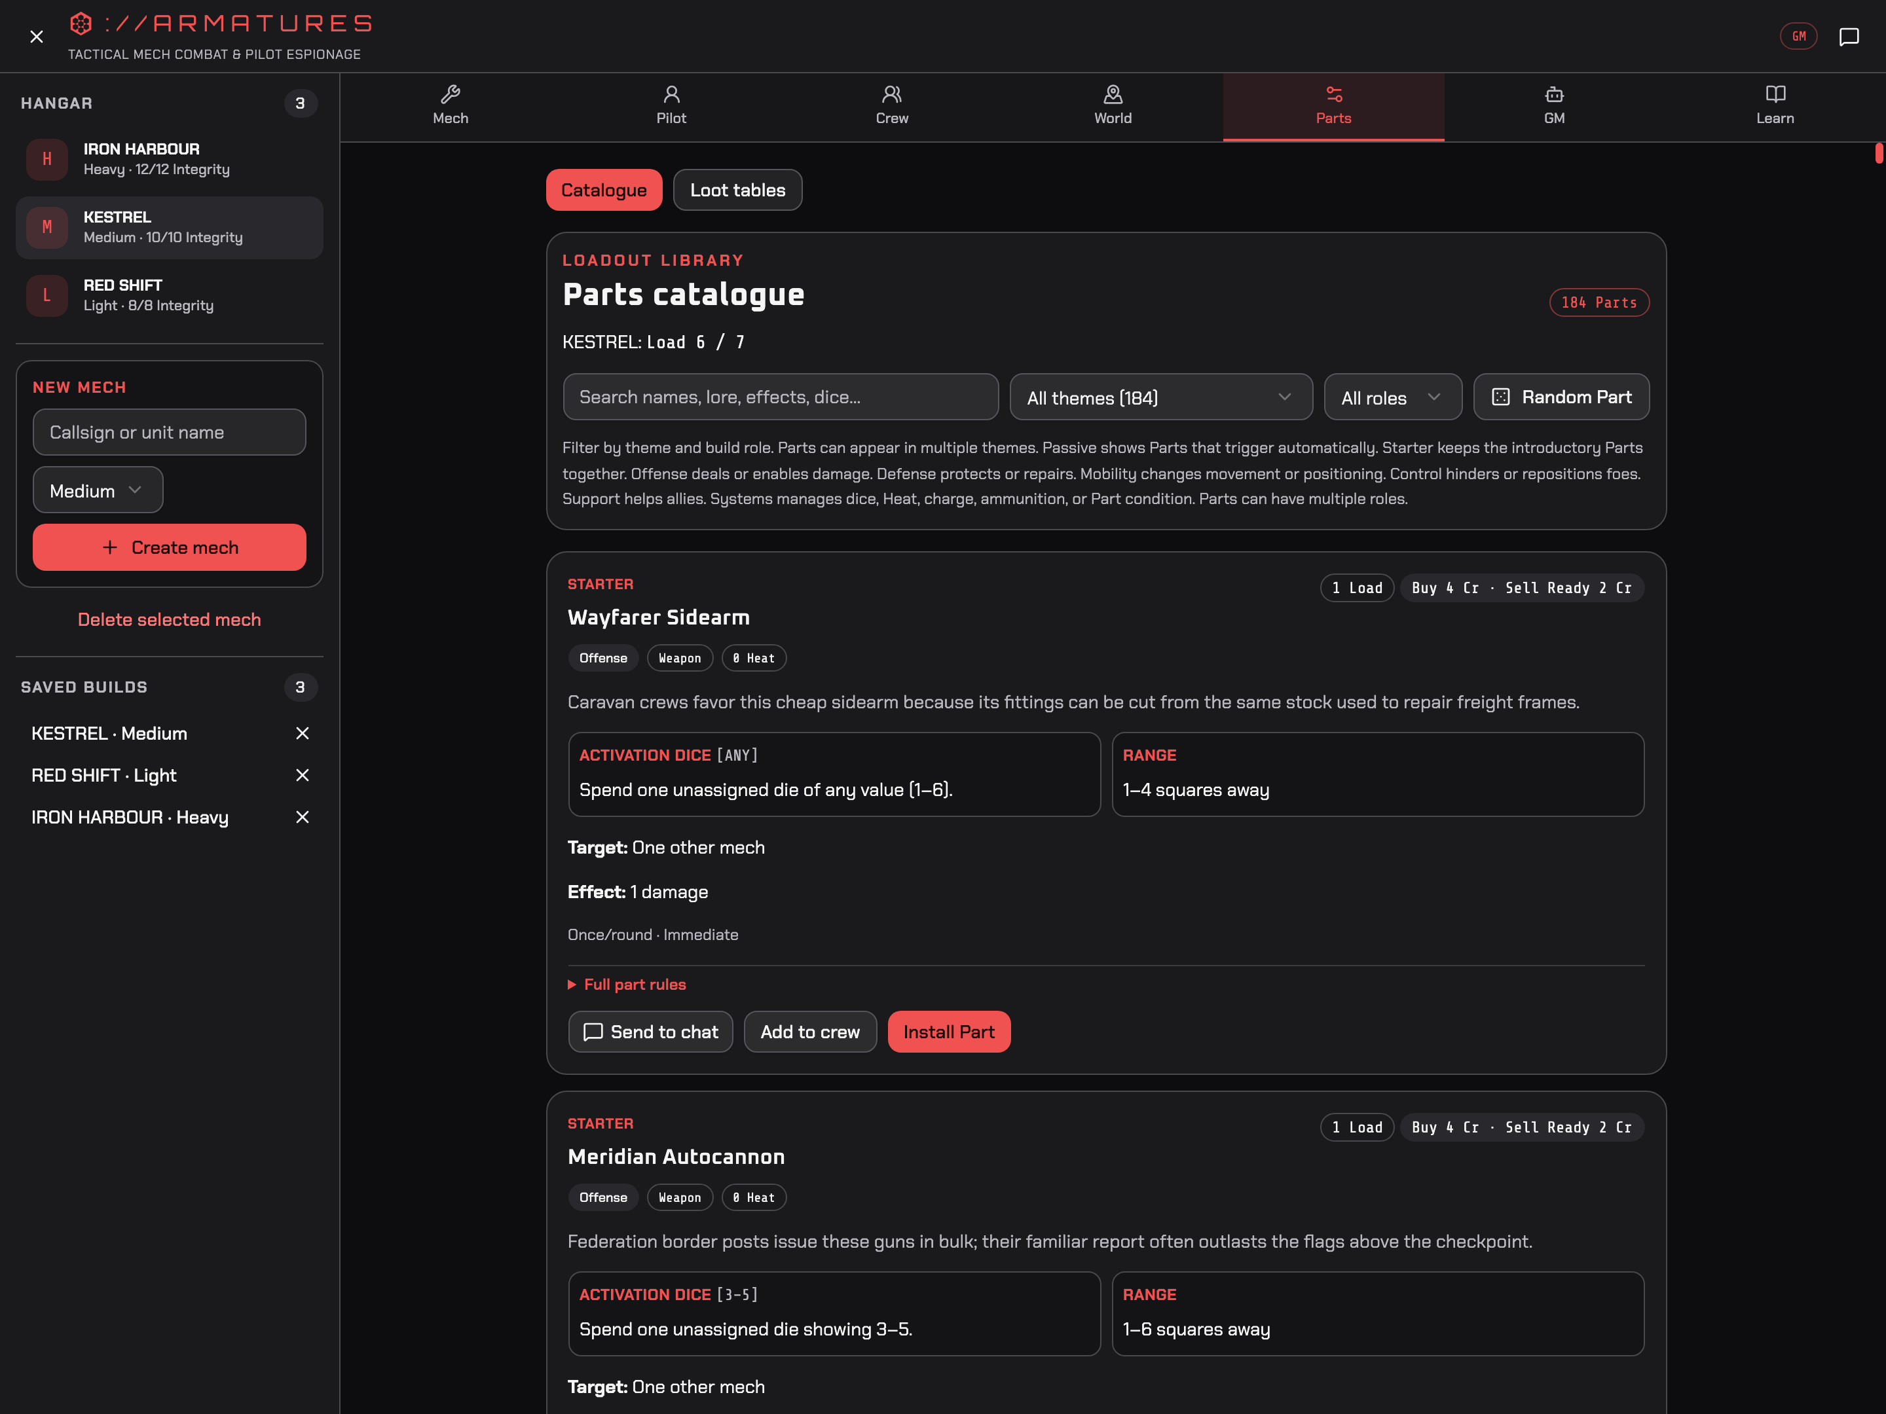This screenshot has width=1886, height=1414.
Task: Install the Wayfarer Sidearm part
Action: pos(948,1031)
